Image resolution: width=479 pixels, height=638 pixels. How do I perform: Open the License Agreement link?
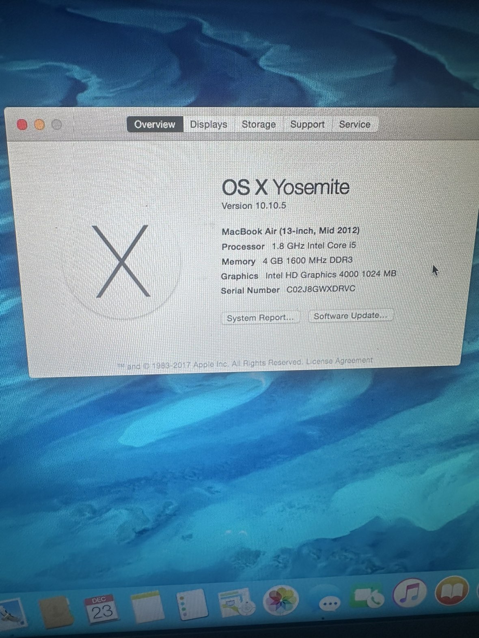339,360
